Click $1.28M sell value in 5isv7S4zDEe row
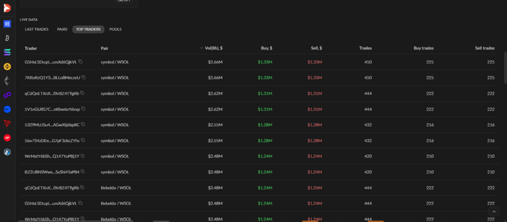This screenshot has height=222, width=507. click(315, 140)
